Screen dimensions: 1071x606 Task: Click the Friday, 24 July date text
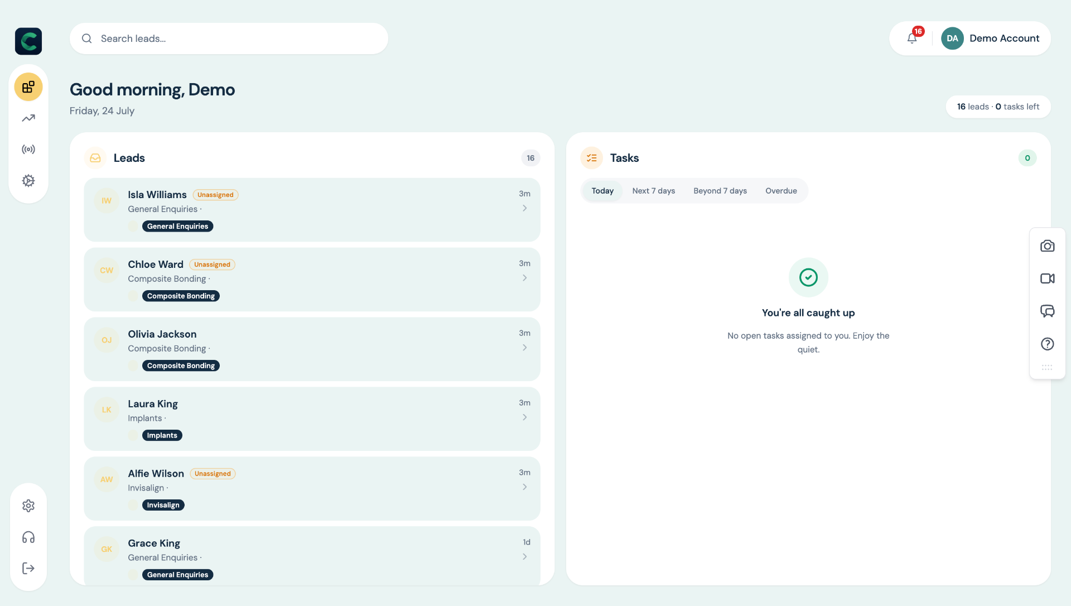[102, 111]
